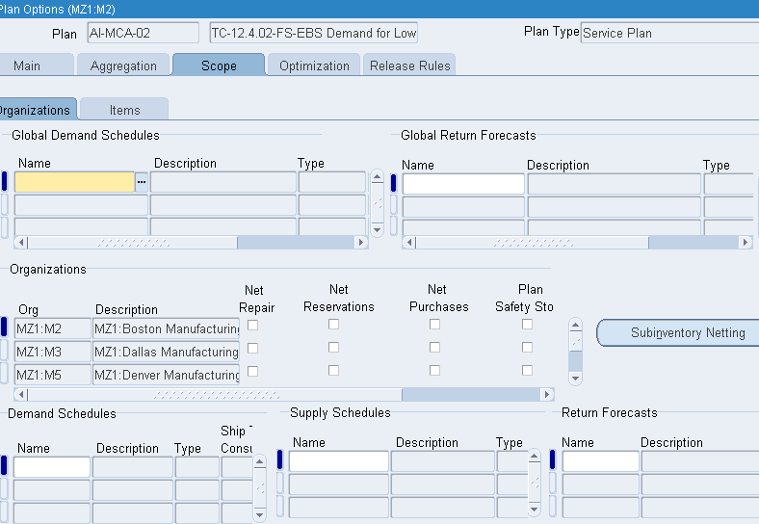The height and width of the screenshot is (524, 759).
Task: Click first Global Return Forecasts Description field
Action: pyautogui.click(x=614, y=184)
